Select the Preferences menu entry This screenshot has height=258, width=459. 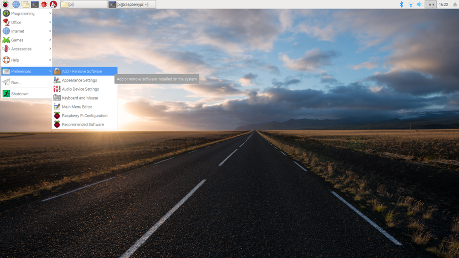[x=27, y=71]
